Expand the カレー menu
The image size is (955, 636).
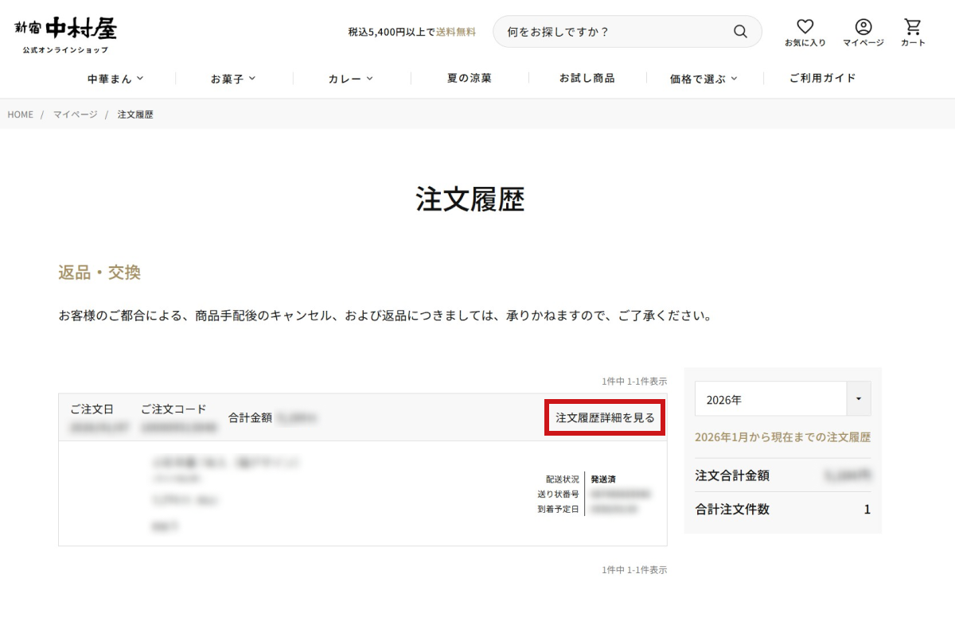(x=351, y=78)
